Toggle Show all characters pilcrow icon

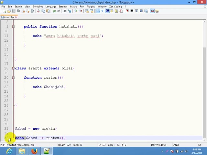103,11
